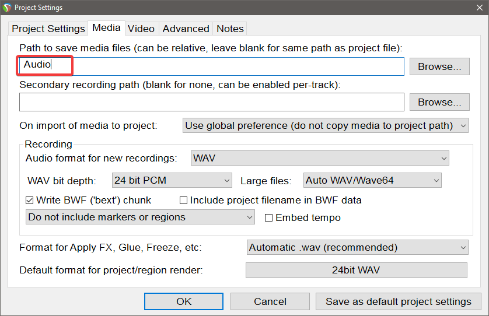The image size is (489, 316).
Task: Go to the Notes tab
Action: 230,29
